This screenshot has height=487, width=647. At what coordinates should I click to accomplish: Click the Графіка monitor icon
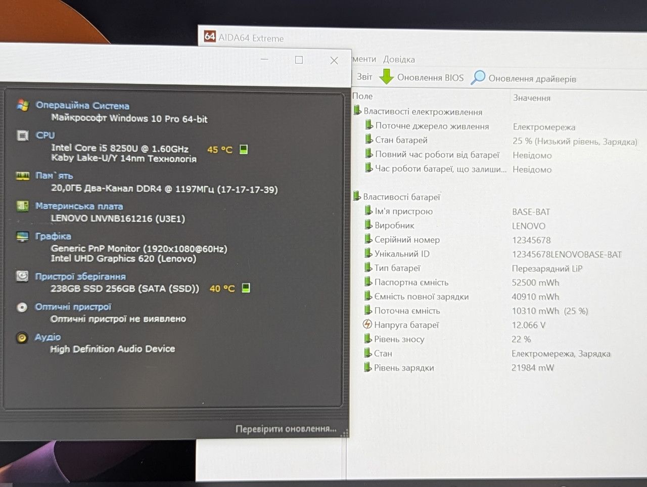pyautogui.click(x=22, y=236)
